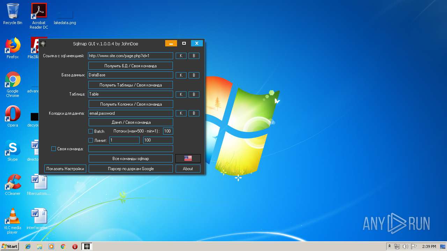Click K button beside email,password field

(181, 113)
